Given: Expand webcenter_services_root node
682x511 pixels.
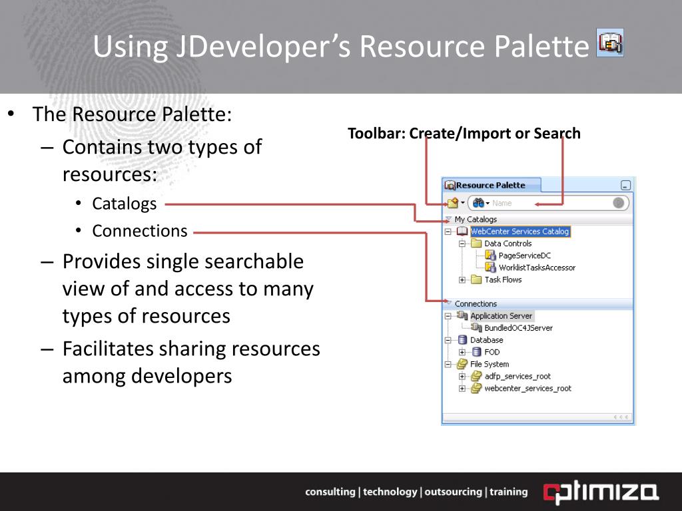Looking at the screenshot, I should coord(462,389).
